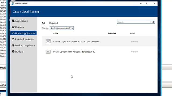Click the Software Center title bar icon
Screen dimensions: 172x96
pyautogui.click(x=13, y=3)
